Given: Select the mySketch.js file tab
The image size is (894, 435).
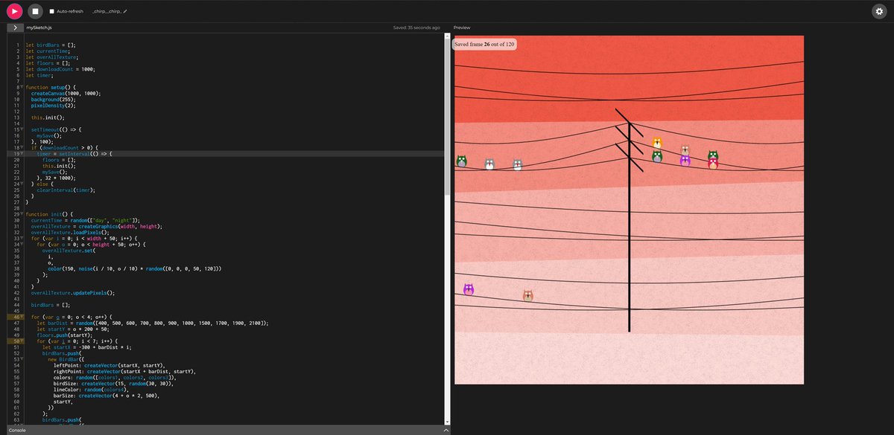Looking at the screenshot, I should pos(39,28).
